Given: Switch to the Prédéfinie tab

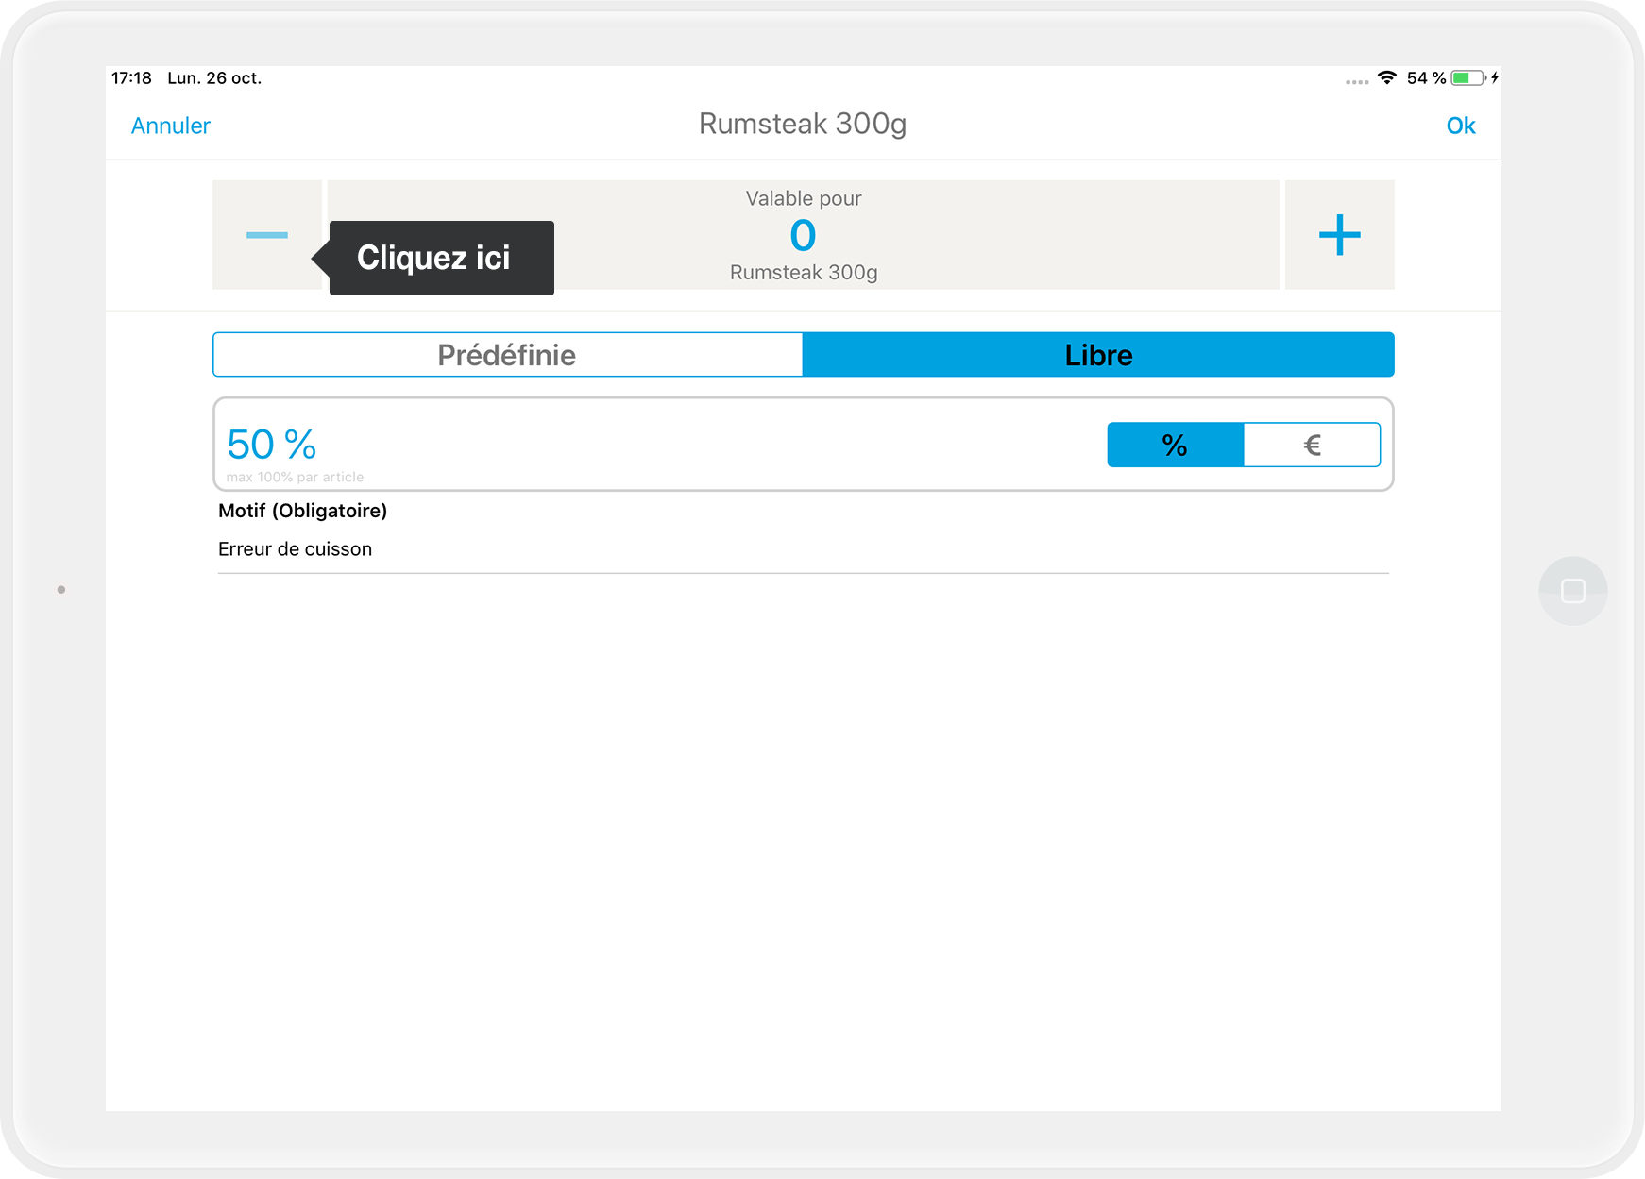Looking at the screenshot, I should pyautogui.click(x=508, y=355).
